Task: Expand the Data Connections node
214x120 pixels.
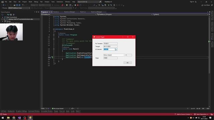Action: (x=2, y=17)
